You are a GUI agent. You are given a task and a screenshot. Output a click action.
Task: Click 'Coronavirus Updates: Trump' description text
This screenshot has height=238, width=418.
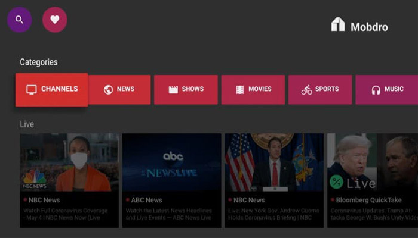pos(374,214)
